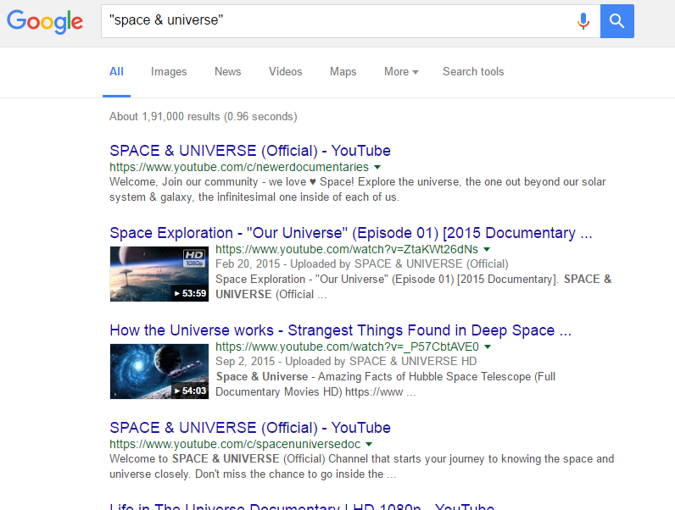Switch to the Maps tab
Image resolution: width=675 pixels, height=510 pixels.
click(x=343, y=72)
